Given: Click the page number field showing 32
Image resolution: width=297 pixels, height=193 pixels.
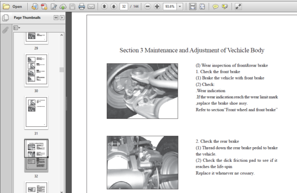Looking at the screenshot, I should (124, 6).
